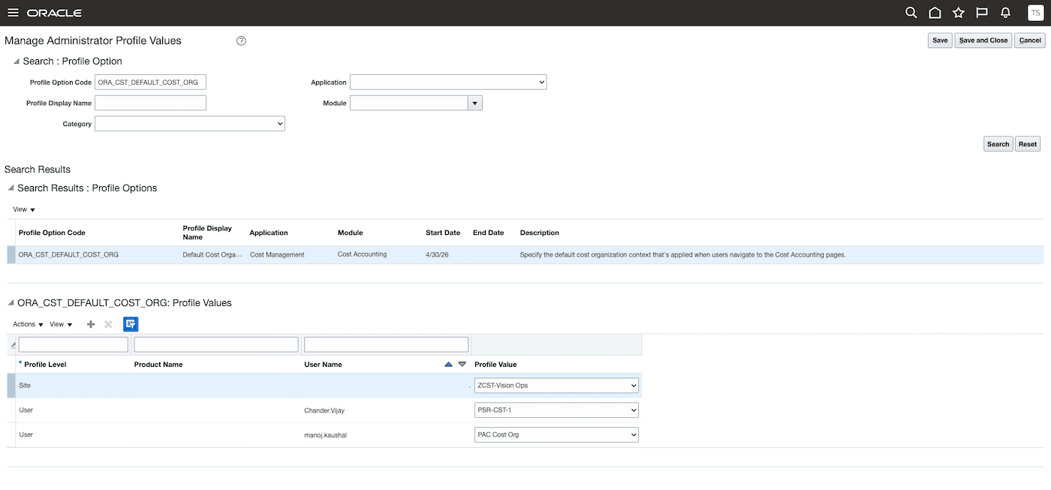
Task: Open the Module dropdown arrow
Action: pyautogui.click(x=474, y=103)
